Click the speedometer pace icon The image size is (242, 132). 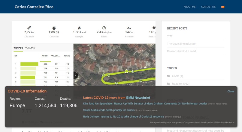[104, 28]
